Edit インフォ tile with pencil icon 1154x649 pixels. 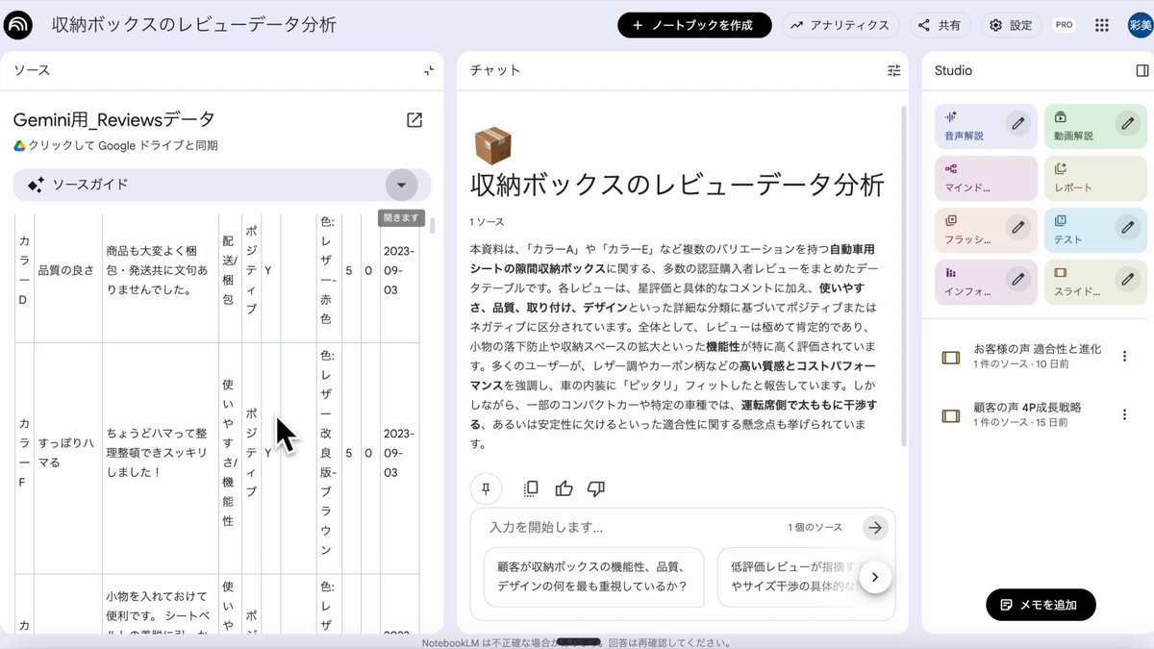[1017, 279]
